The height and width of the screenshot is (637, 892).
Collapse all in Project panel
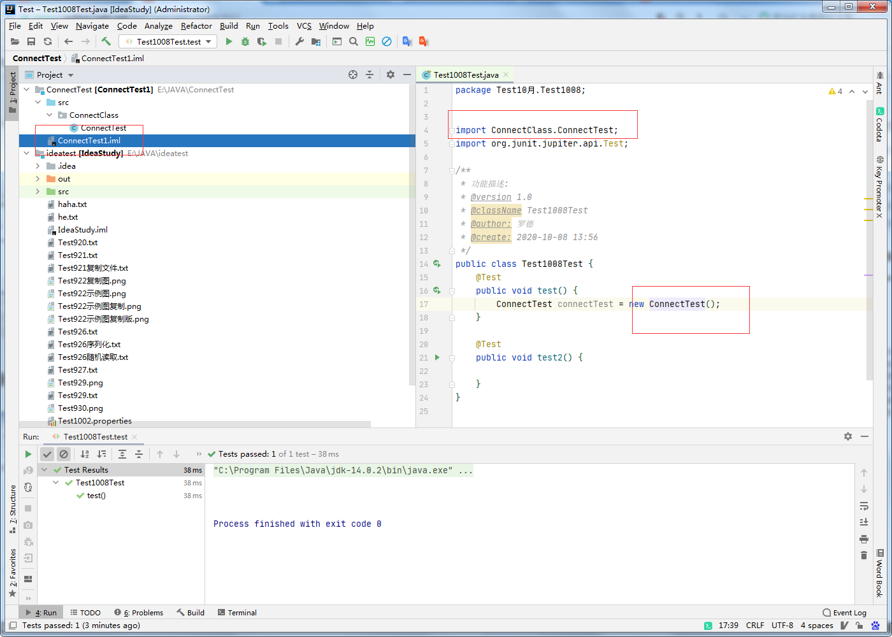click(370, 75)
